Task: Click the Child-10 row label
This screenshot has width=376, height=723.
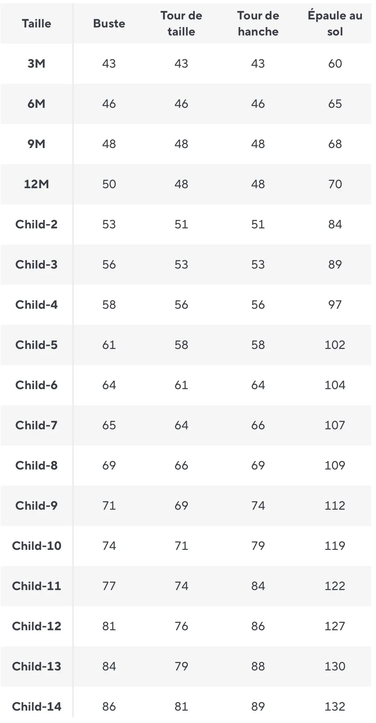Action: pos(36,546)
